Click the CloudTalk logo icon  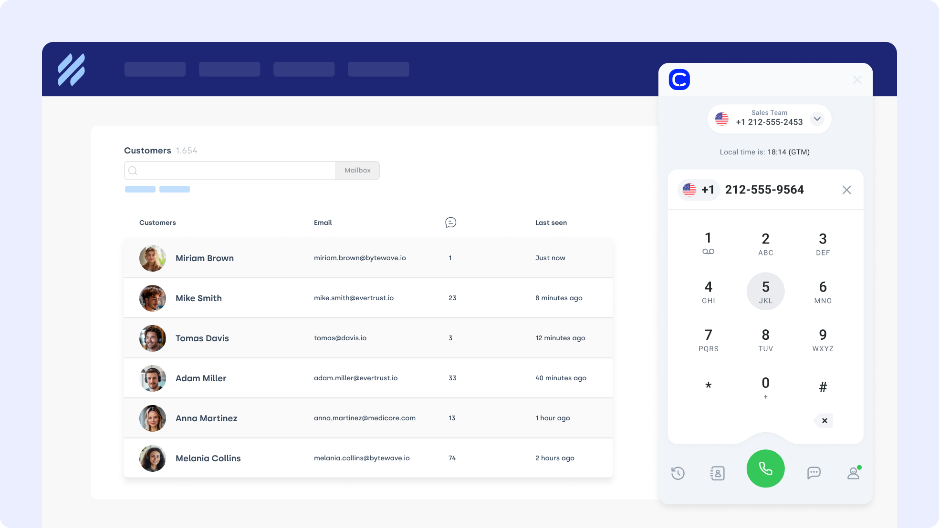point(679,80)
